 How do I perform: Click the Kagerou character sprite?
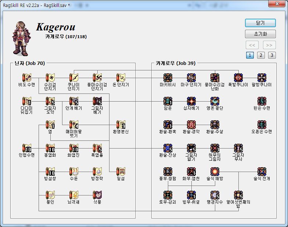[x=22, y=37]
